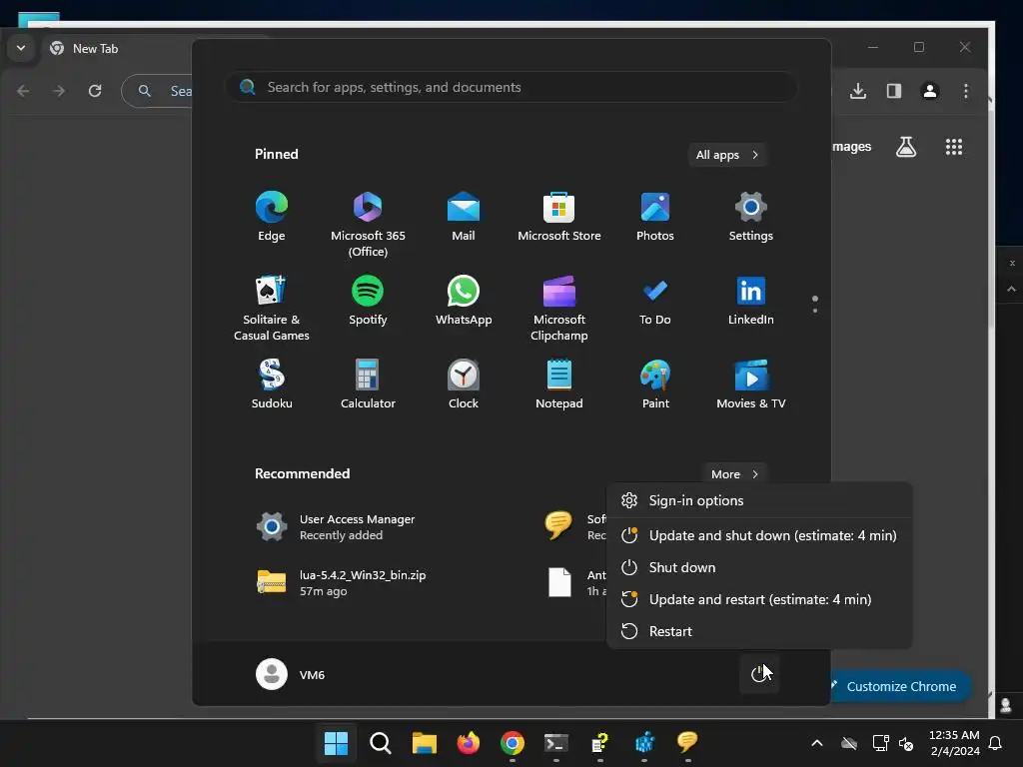Open clock and date 12:35 AM
The height and width of the screenshot is (767, 1023).
coord(954,743)
